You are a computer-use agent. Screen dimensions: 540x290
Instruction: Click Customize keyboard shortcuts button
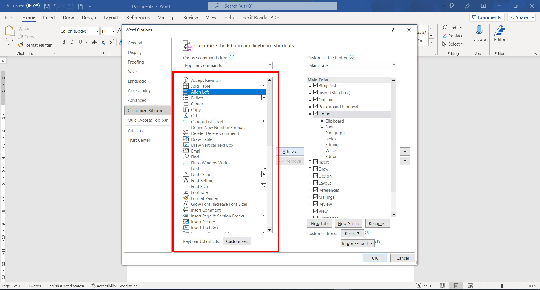click(237, 241)
